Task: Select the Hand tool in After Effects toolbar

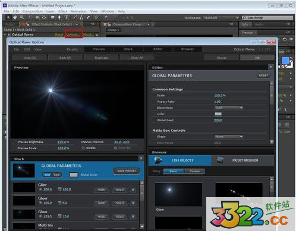Action: [x=15, y=18]
